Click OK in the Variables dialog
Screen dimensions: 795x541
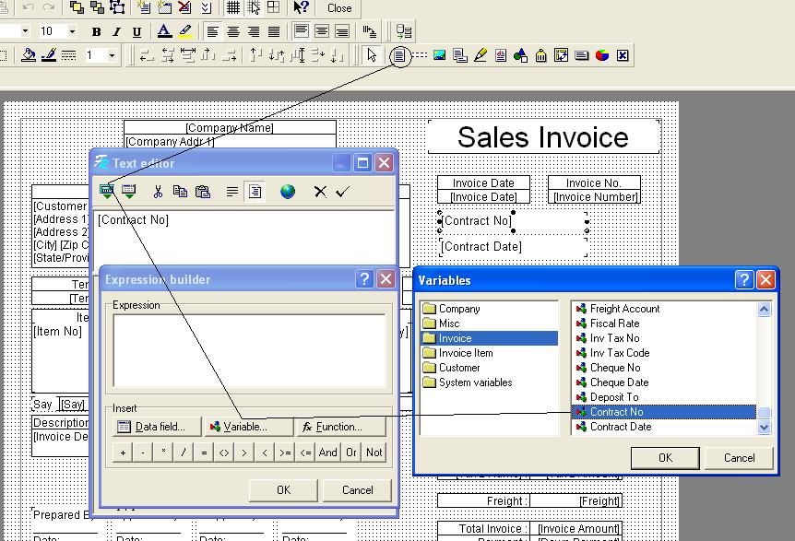point(664,457)
